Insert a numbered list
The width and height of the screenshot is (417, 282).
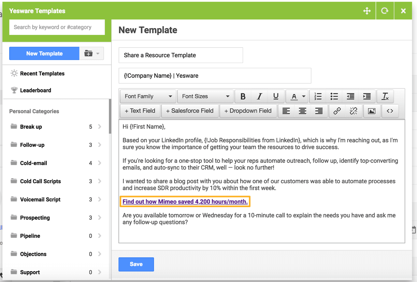318,96
